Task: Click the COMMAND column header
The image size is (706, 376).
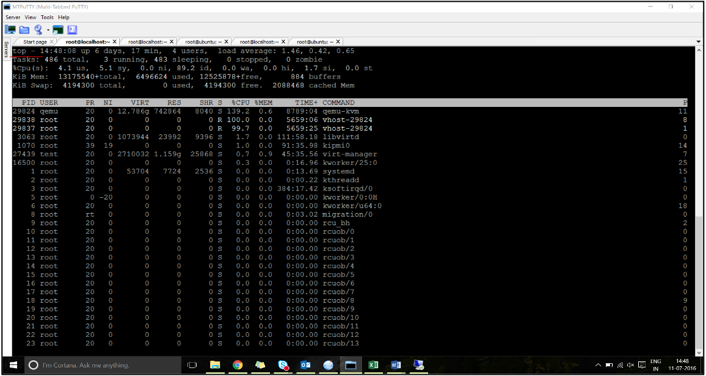Action: 338,103
